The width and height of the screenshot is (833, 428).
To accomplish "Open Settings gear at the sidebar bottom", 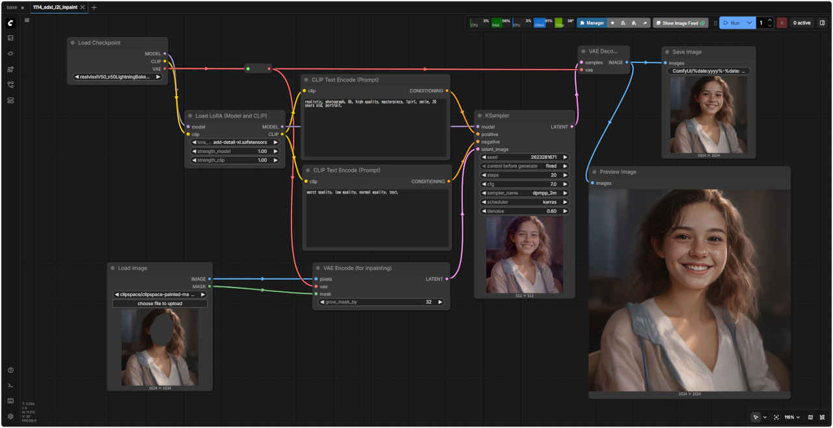I will [x=10, y=416].
